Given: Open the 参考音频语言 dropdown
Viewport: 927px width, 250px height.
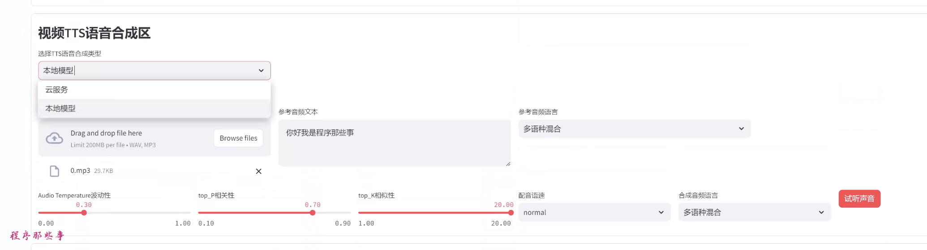Looking at the screenshot, I should pyautogui.click(x=634, y=129).
